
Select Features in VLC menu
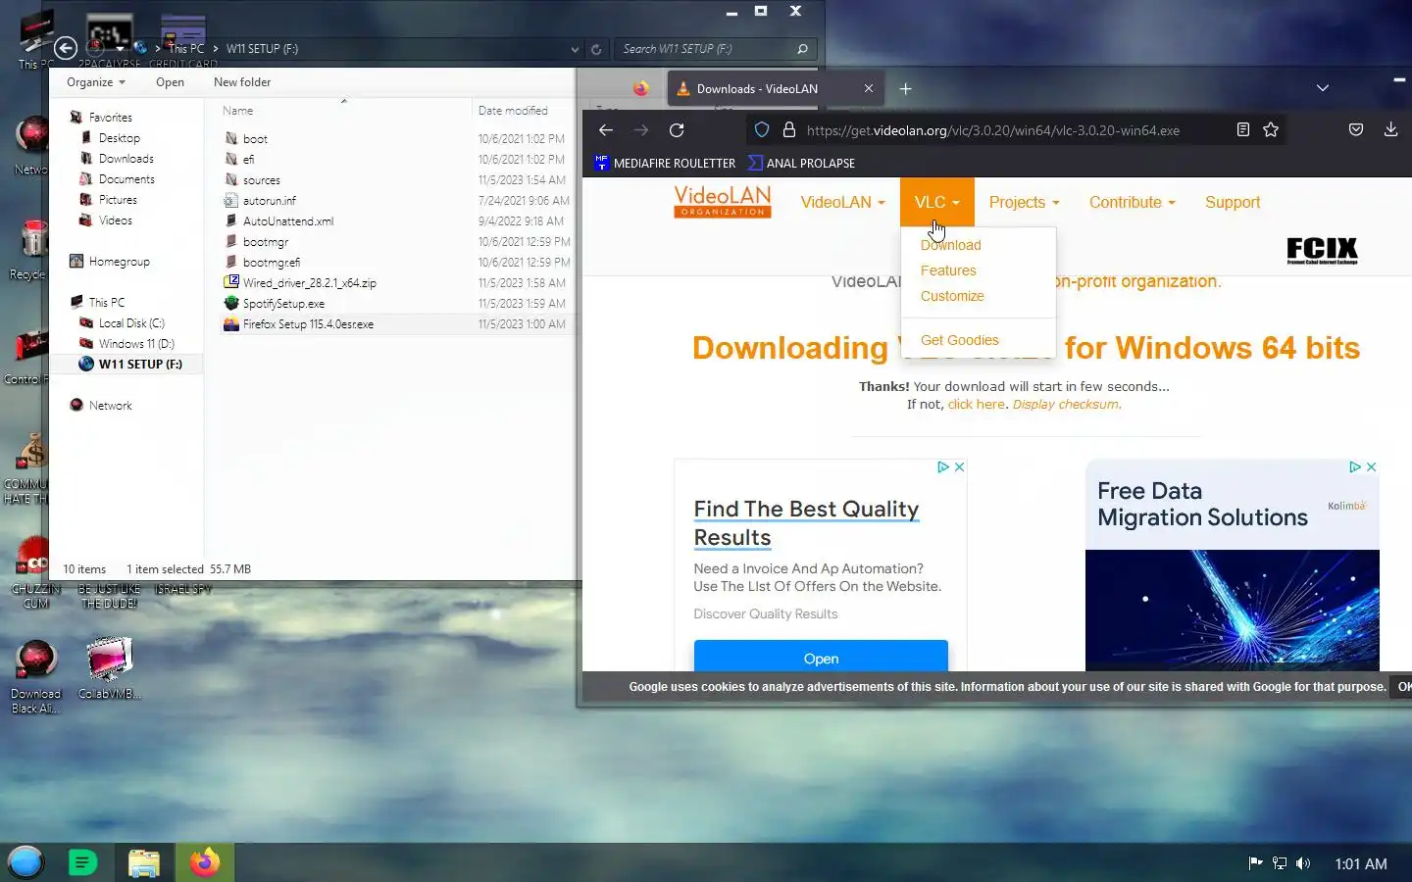point(948,270)
